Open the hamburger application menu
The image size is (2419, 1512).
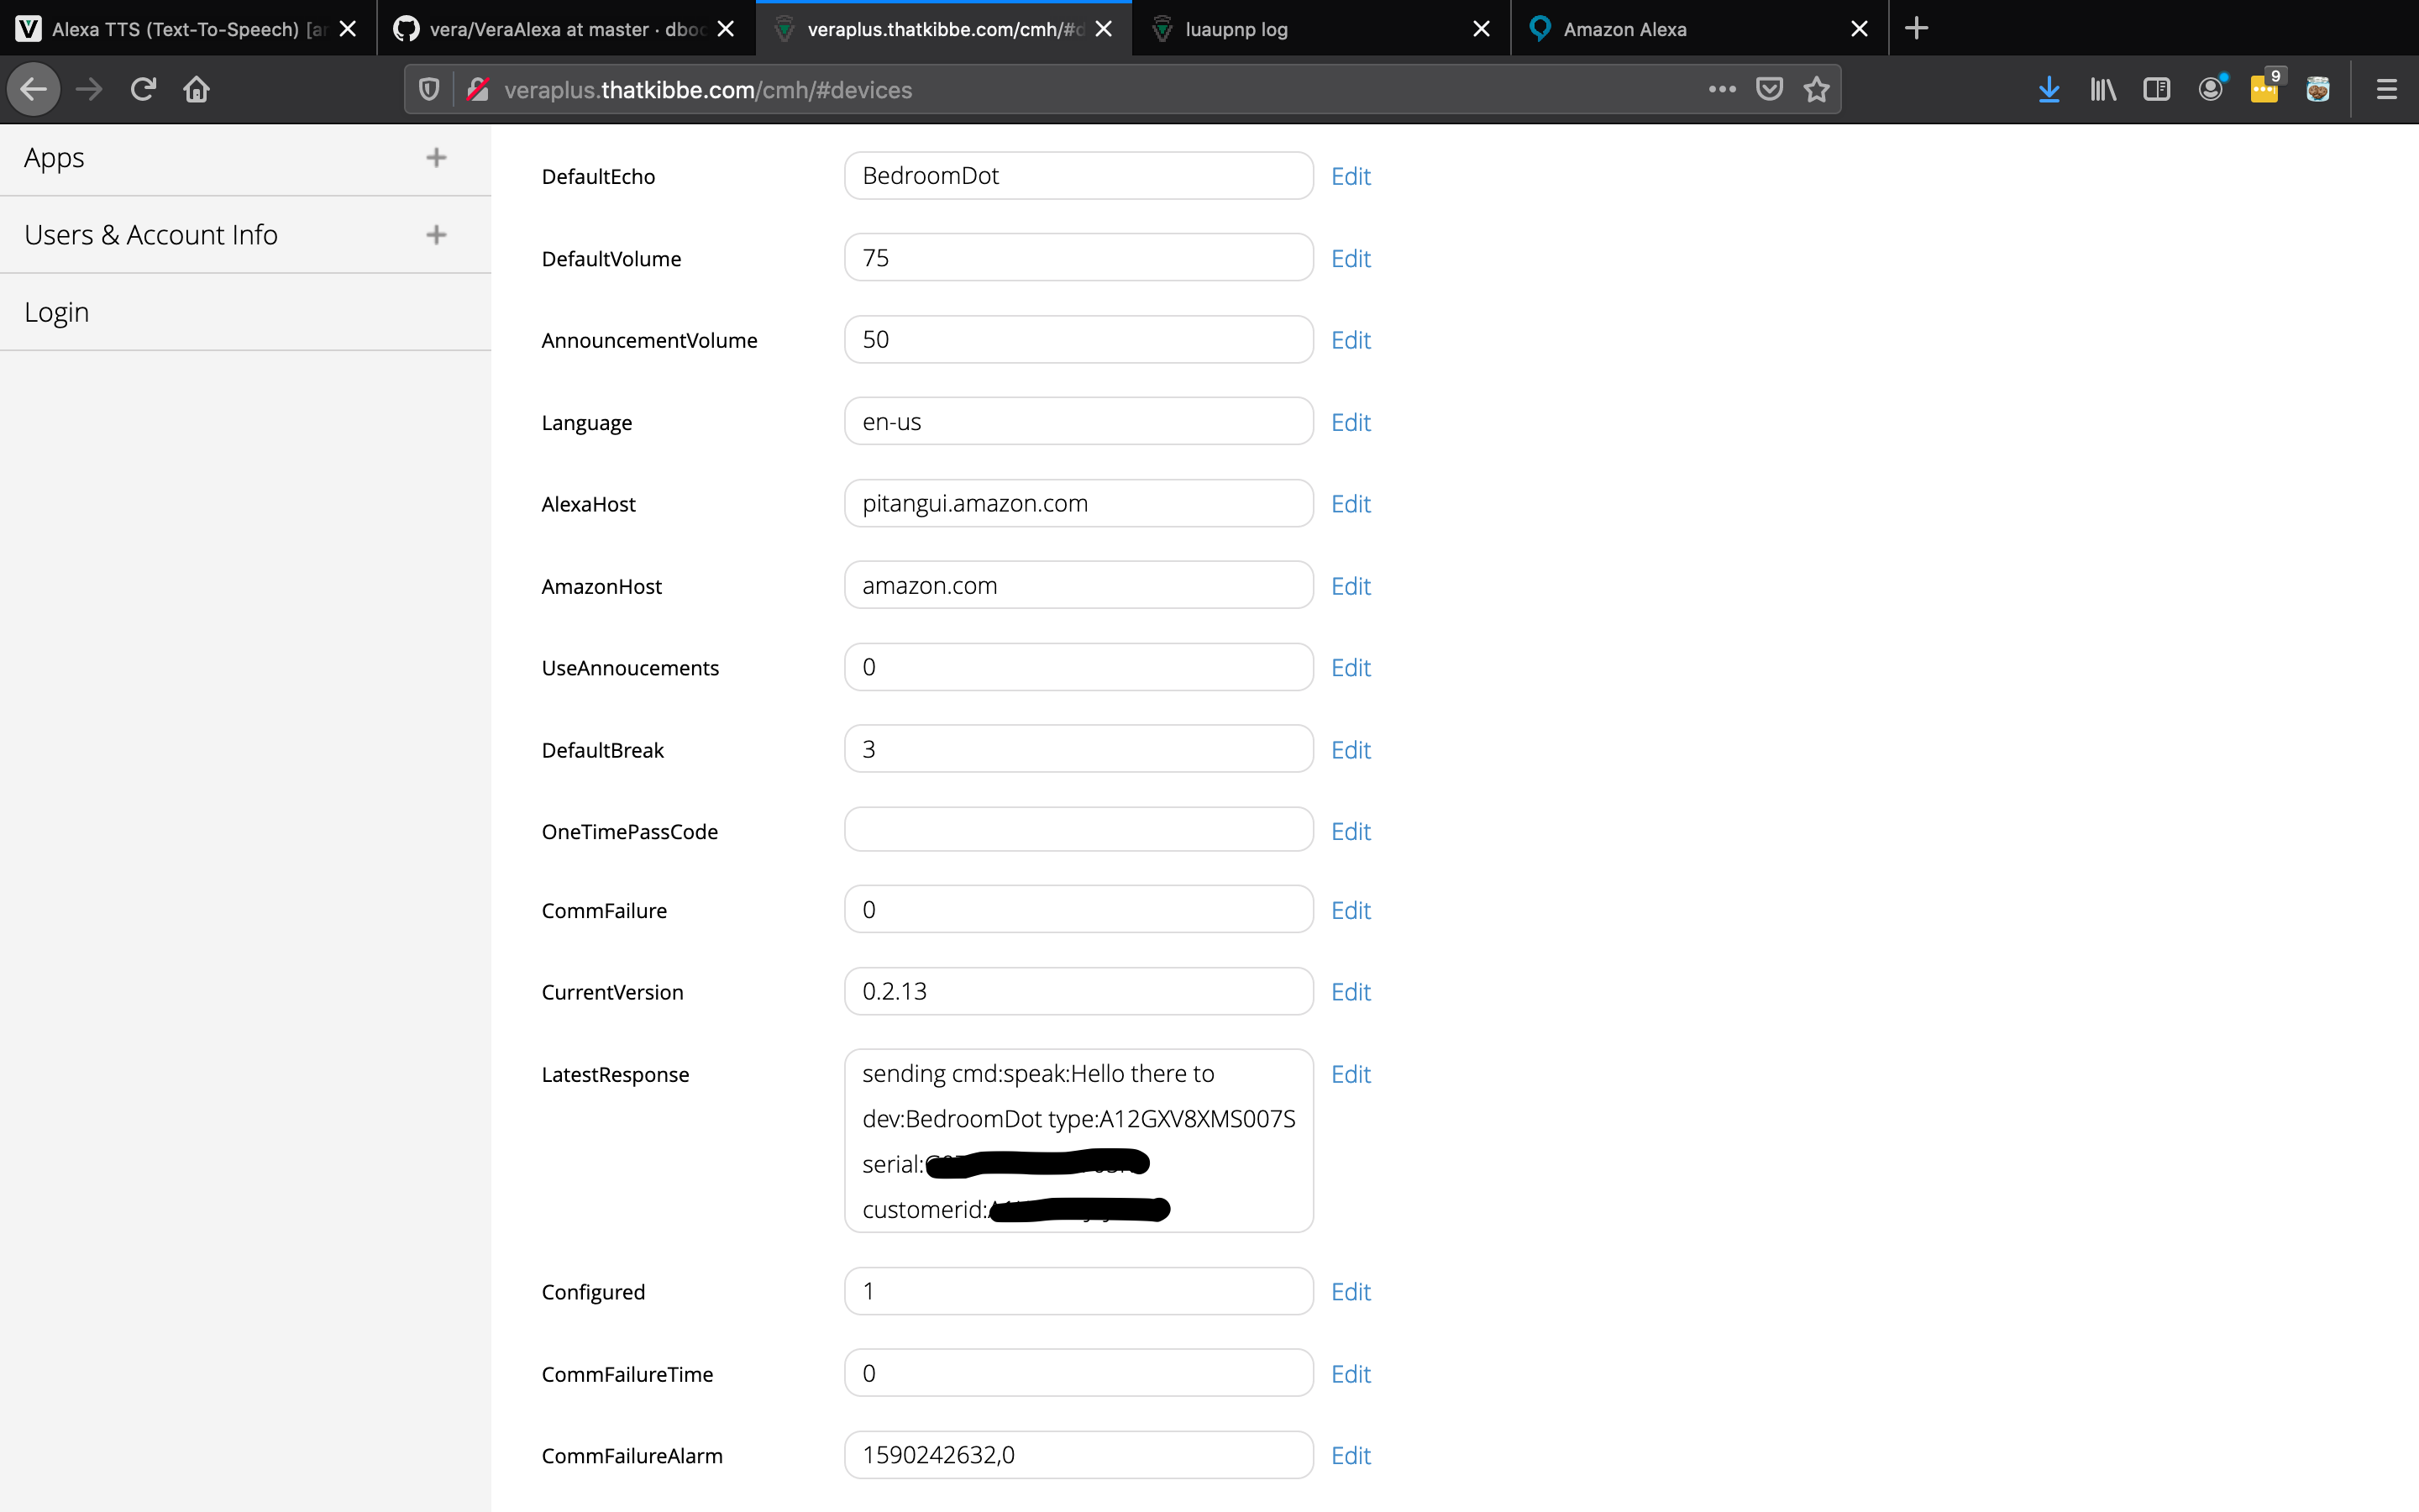click(x=2386, y=90)
